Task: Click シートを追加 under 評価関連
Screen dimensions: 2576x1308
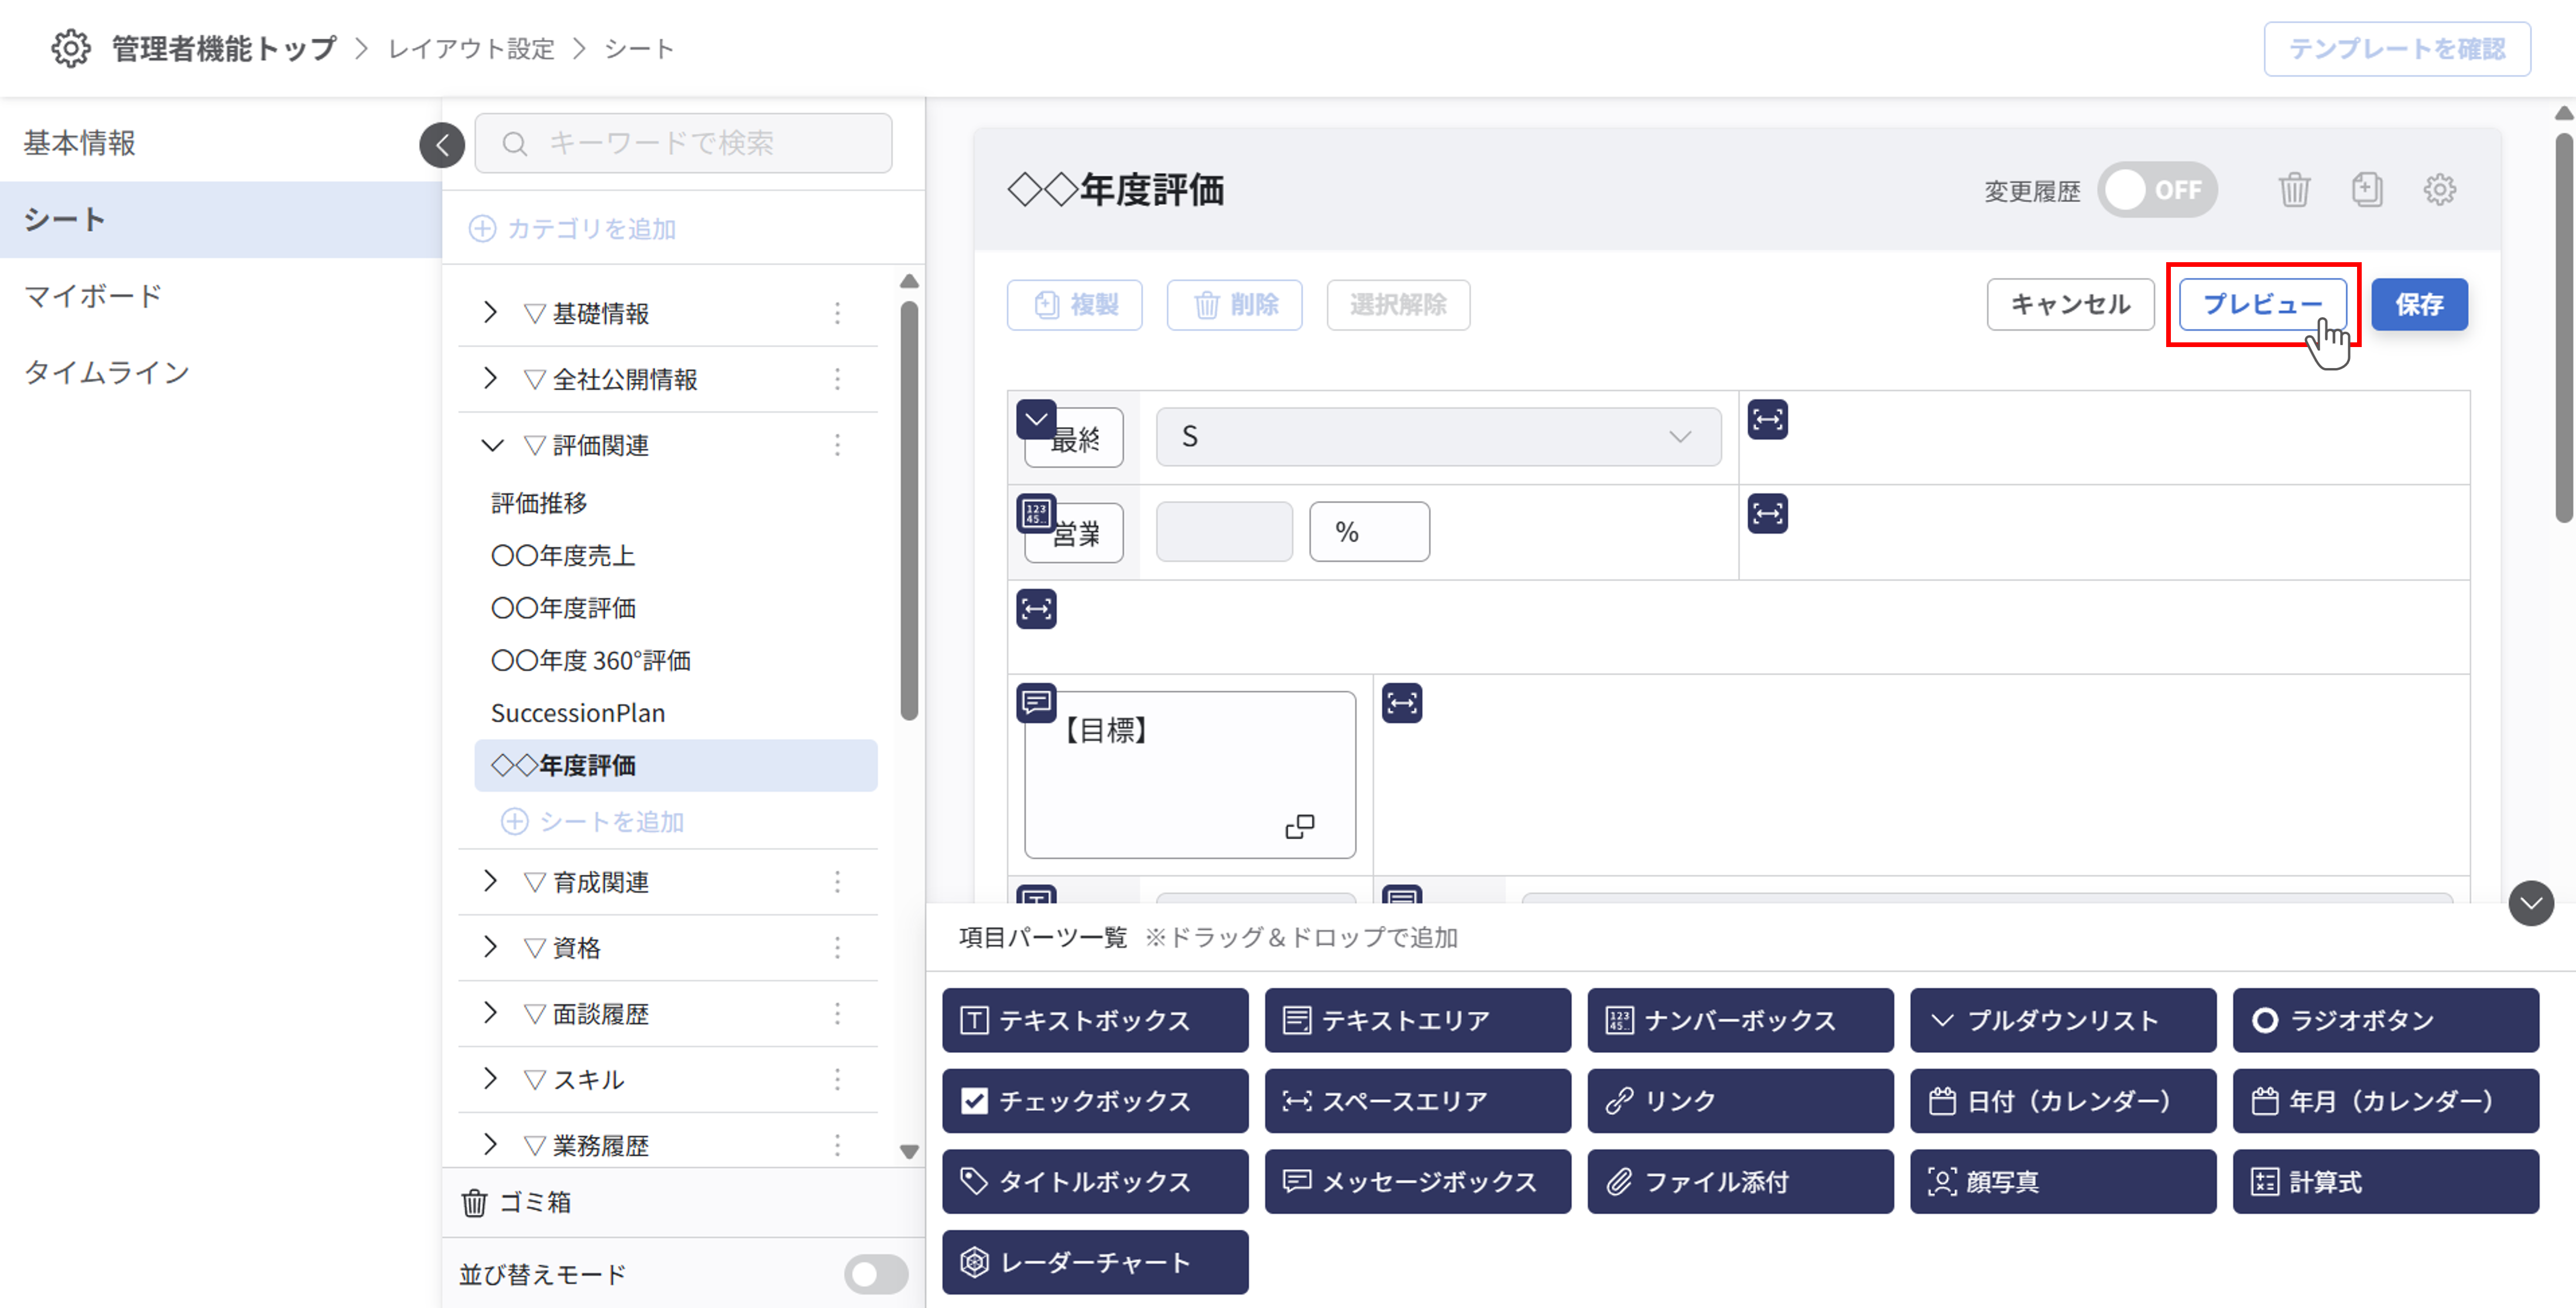Action: (592, 821)
